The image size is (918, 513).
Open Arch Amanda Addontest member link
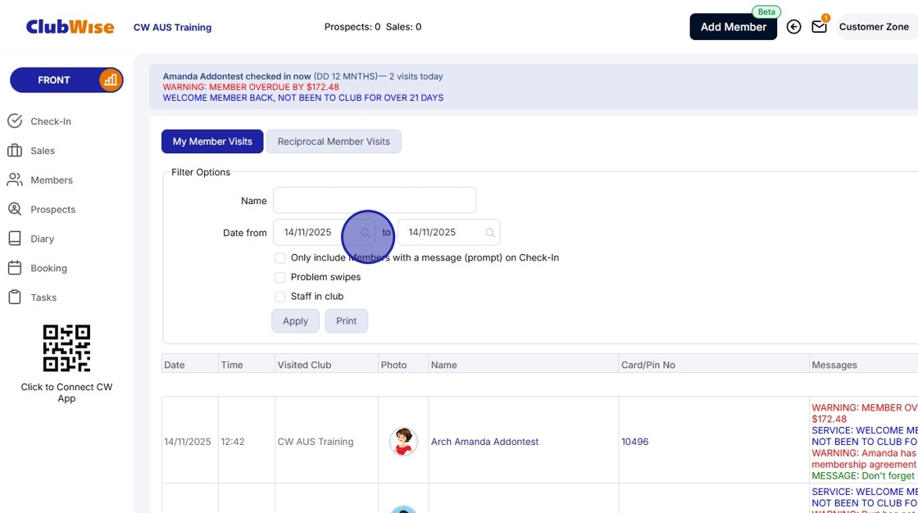pyautogui.click(x=484, y=442)
